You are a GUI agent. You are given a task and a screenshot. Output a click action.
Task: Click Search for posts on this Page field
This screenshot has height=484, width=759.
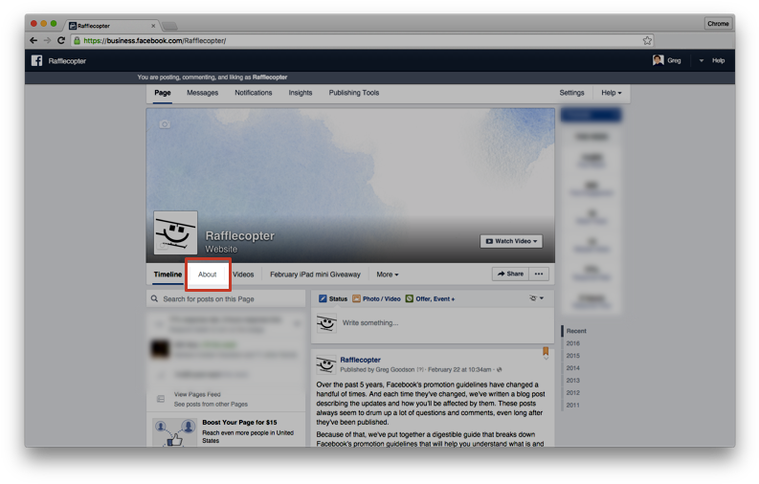click(226, 298)
